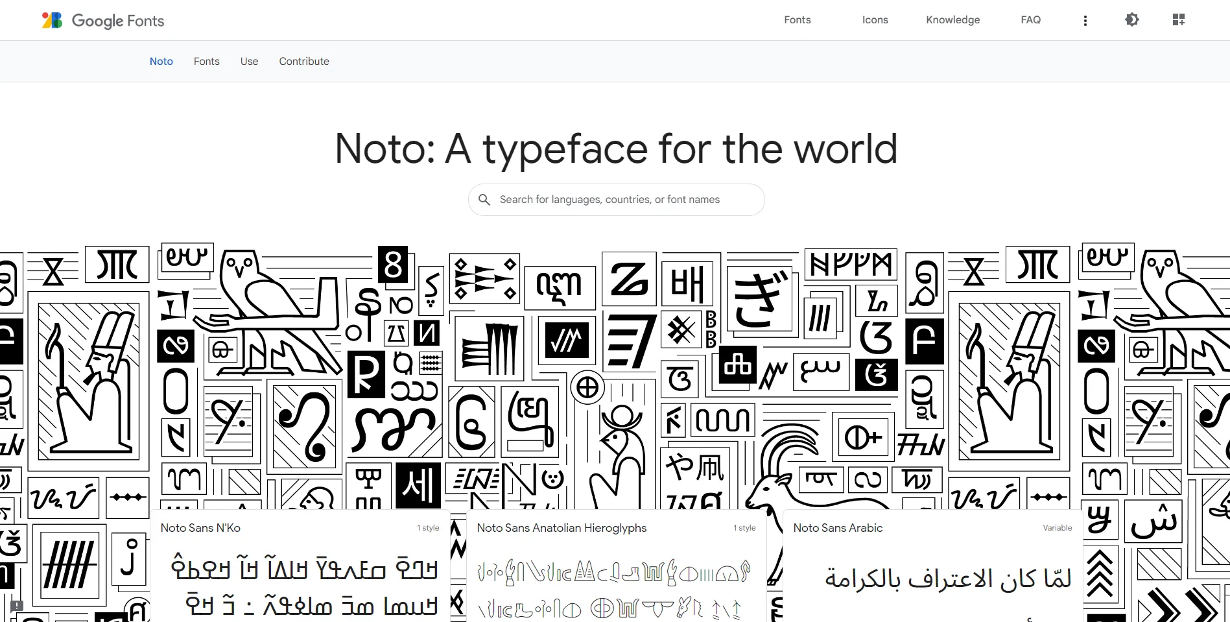Click the Anatolian Hieroglyphs sample preview
This screenshot has height=622, width=1230.
(614, 589)
